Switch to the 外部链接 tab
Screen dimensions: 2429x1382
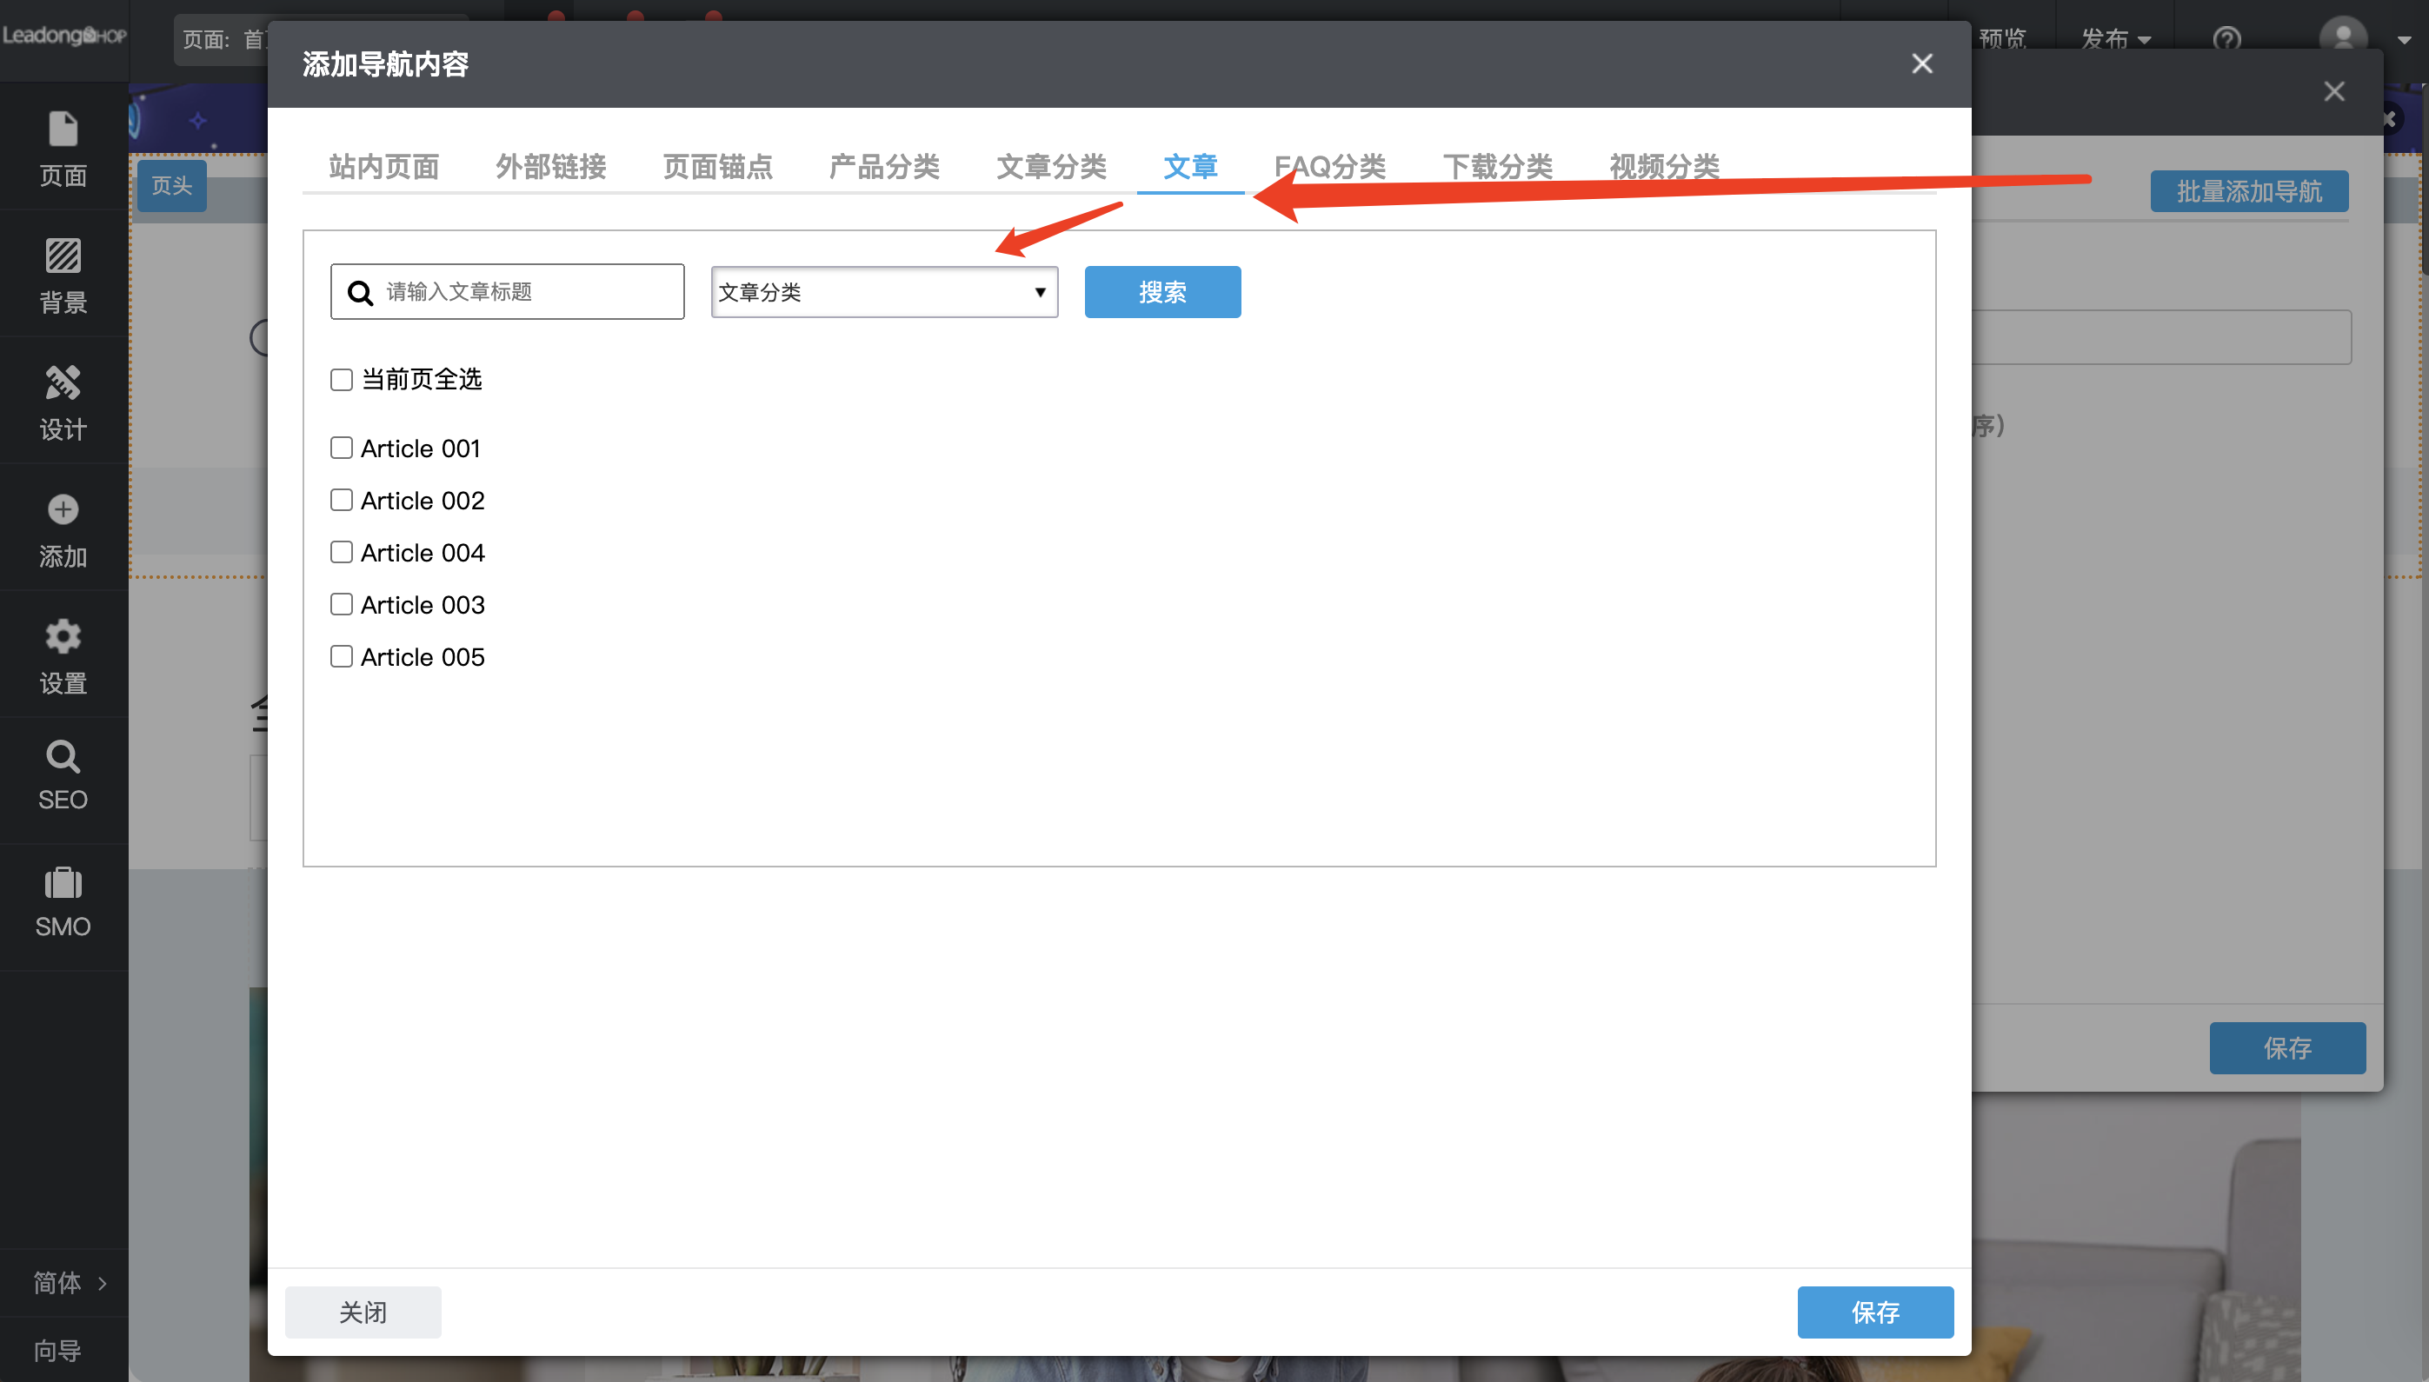(x=549, y=166)
